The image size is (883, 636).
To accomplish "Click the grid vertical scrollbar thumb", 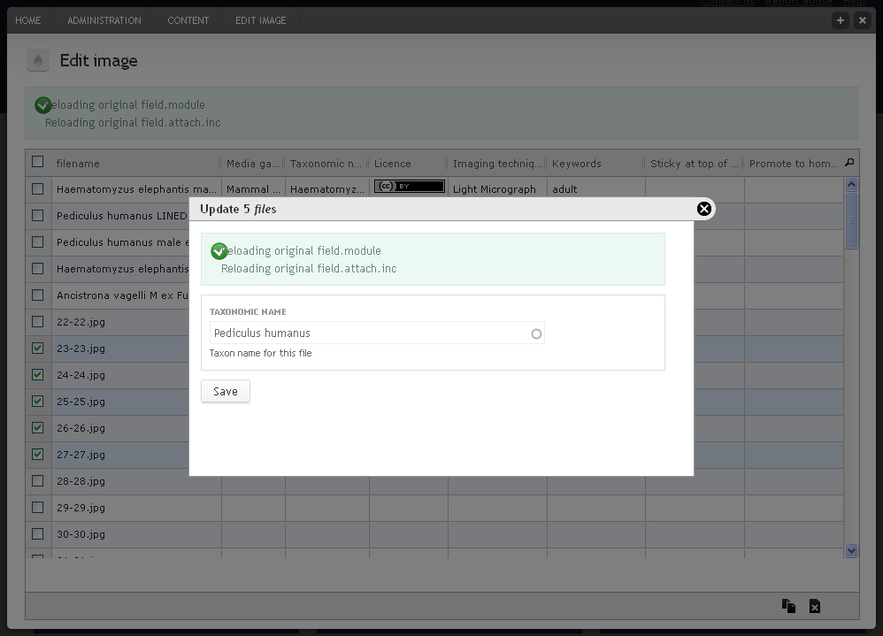I will 851,220.
